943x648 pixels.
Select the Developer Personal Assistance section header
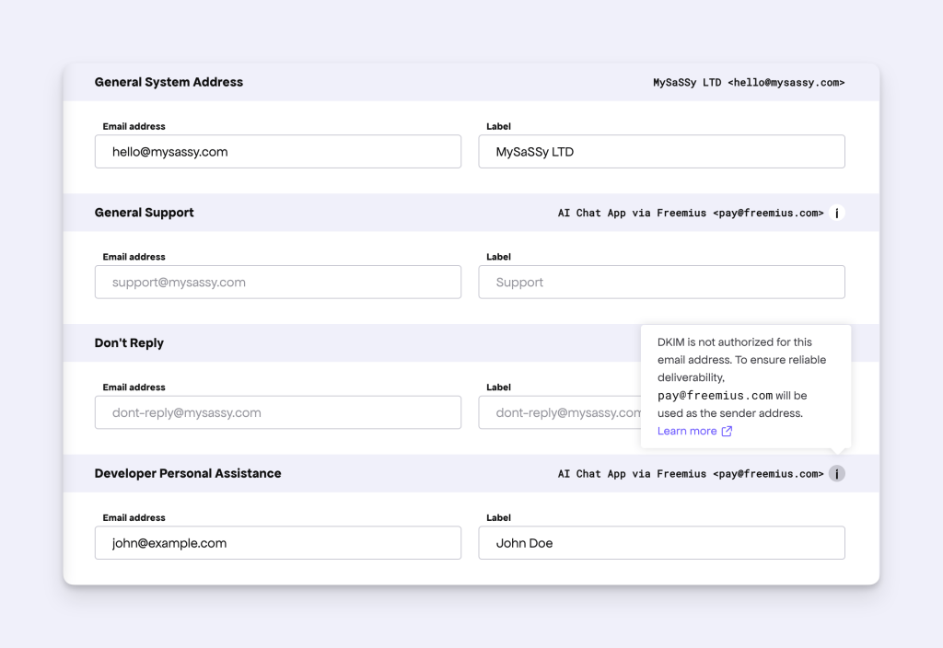[x=188, y=473]
